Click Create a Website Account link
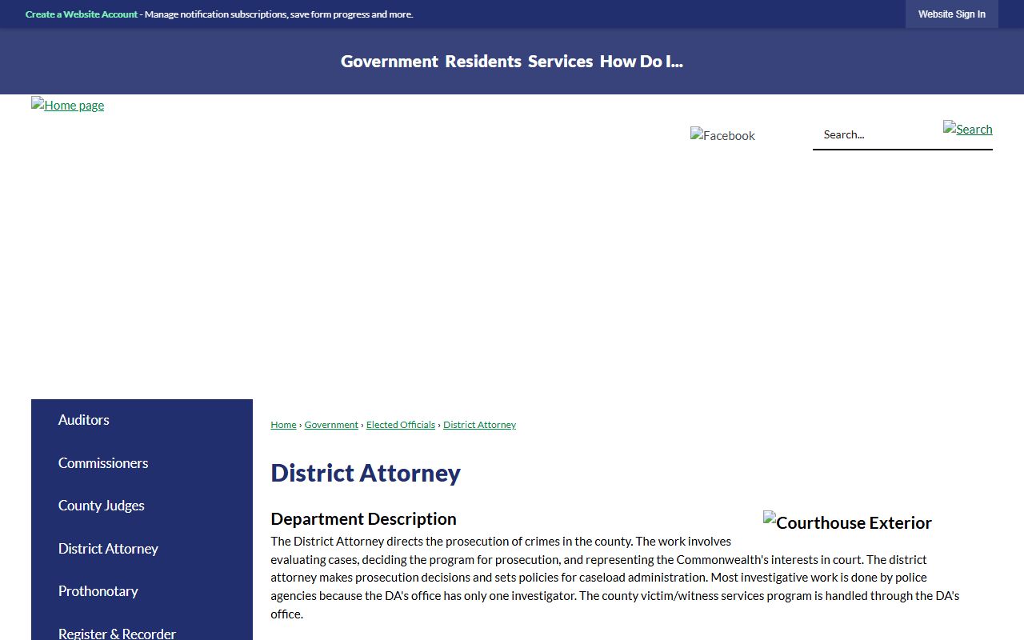This screenshot has height=640, width=1024. coord(82,14)
